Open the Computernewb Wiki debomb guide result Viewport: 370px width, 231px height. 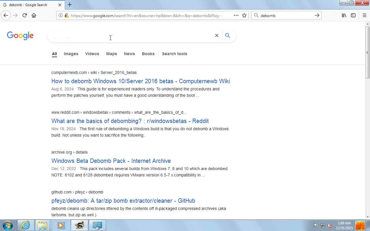(x=140, y=81)
